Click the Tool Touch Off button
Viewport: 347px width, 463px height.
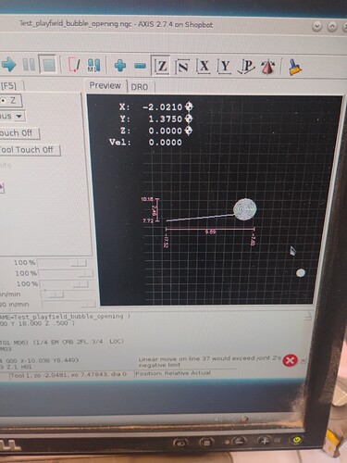29,150
